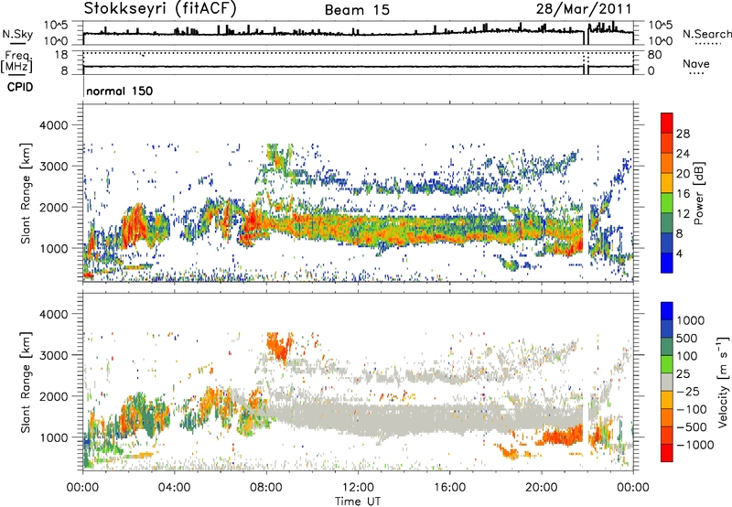The height and width of the screenshot is (507, 732).
Task: Click the '80' Nave axis tick
Action: (654, 55)
